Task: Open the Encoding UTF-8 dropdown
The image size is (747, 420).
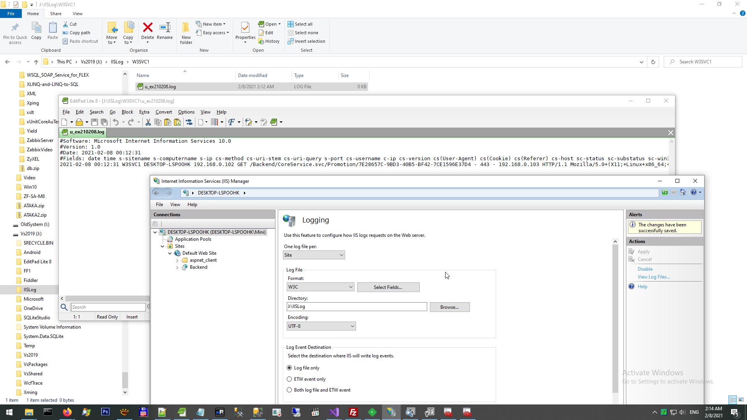Action: click(321, 326)
